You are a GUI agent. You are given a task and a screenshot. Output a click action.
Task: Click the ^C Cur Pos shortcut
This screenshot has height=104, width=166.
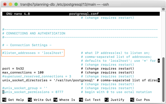pyautogui.click(x=140, y=100)
